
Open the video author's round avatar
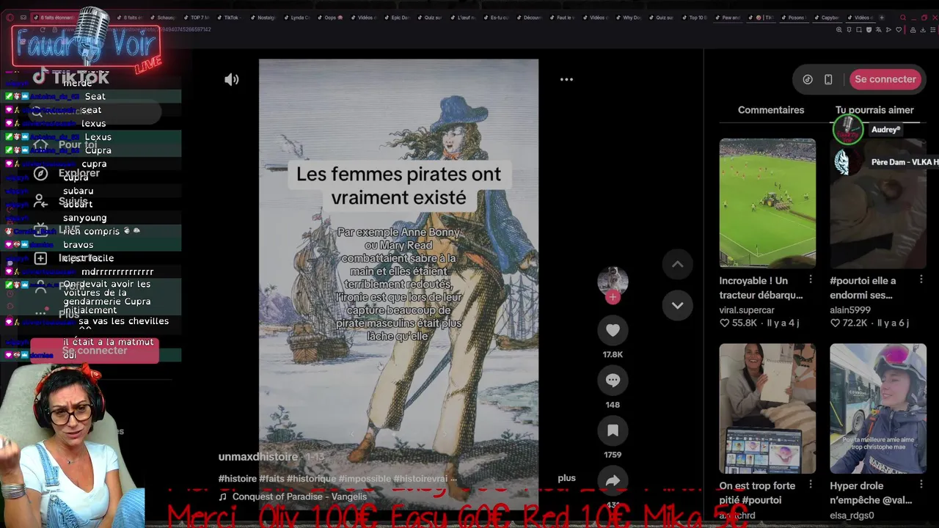tap(613, 281)
